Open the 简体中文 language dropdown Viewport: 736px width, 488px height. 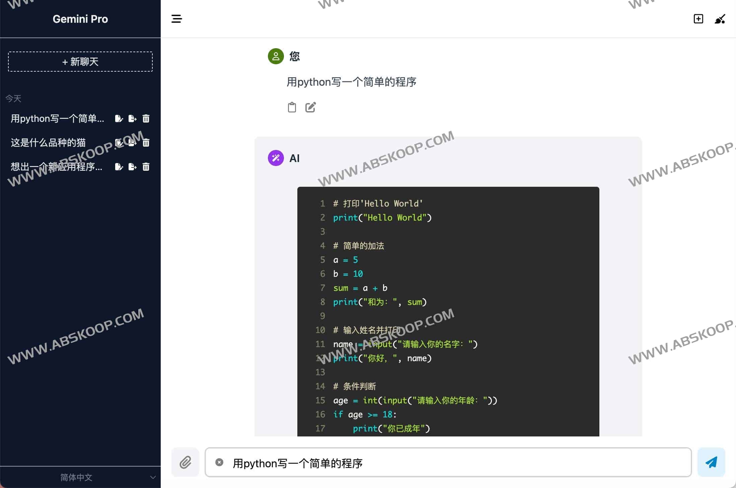click(80, 477)
